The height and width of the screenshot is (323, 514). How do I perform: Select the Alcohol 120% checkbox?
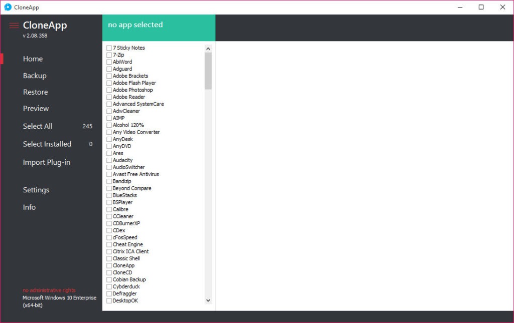pos(109,125)
